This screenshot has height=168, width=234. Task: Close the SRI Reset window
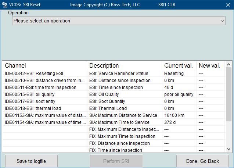(228, 5)
